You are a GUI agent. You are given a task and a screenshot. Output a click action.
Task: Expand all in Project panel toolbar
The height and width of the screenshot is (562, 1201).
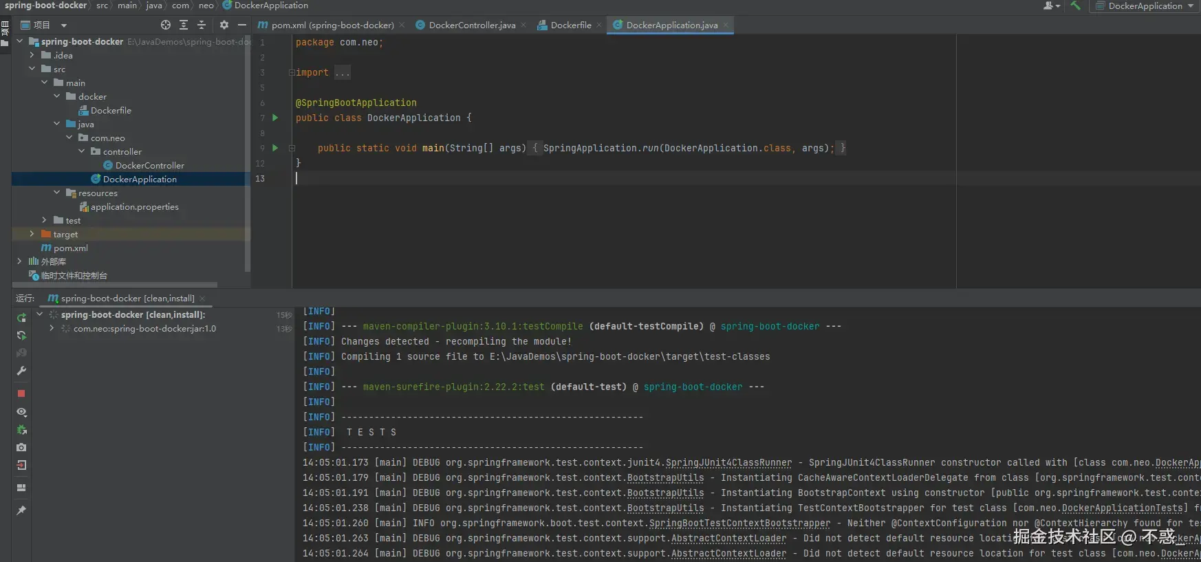pos(184,25)
